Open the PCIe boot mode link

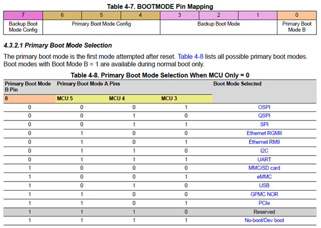pyautogui.click(x=263, y=203)
